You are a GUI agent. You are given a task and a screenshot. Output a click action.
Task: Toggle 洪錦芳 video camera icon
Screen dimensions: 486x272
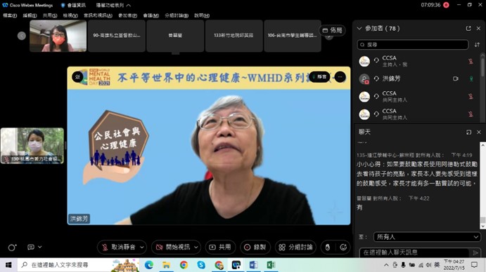click(456, 79)
